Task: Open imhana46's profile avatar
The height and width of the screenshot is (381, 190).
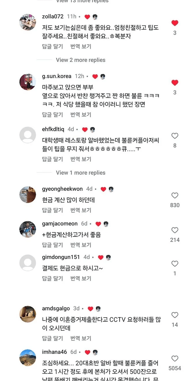Action: [x=28, y=357]
